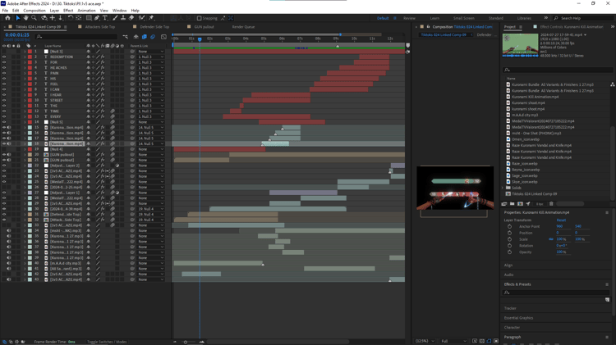Image resolution: width=616 pixels, height=345 pixels.
Task: Toggle the Anchor Point stopwatch
Action: coord(509,227)
